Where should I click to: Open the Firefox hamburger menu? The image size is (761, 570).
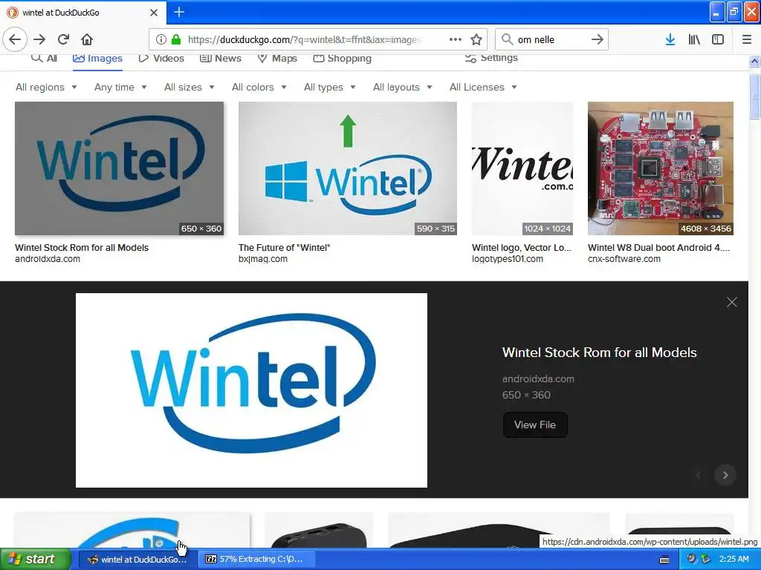coord(747,39)
